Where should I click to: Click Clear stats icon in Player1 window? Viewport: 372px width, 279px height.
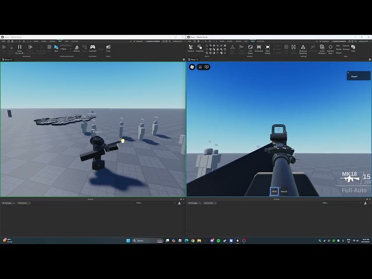(x=353, y=48)
